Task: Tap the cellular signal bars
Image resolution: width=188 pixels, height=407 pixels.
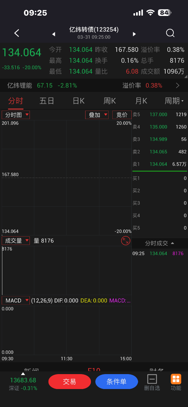Action: pyautogui.click(x=138, y=13)
